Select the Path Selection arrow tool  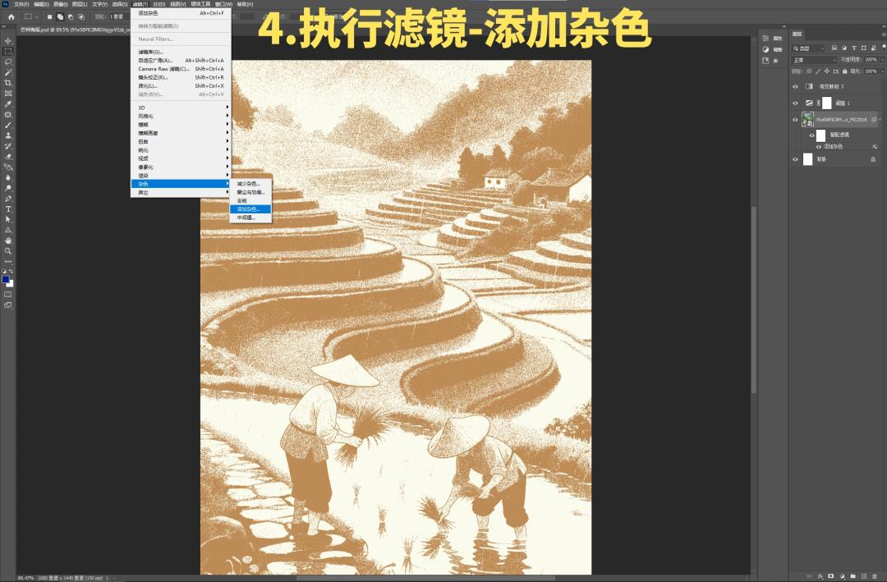pyautogui.click(x=8, y=219)
